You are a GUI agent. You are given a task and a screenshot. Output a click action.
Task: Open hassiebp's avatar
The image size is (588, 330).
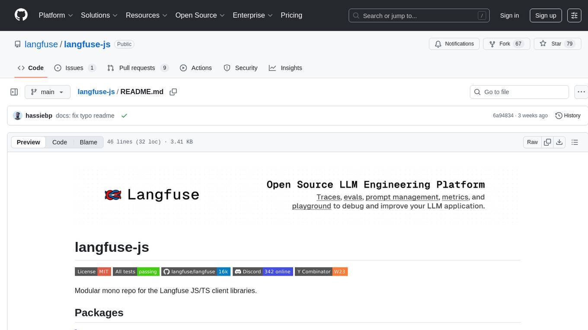18,116
